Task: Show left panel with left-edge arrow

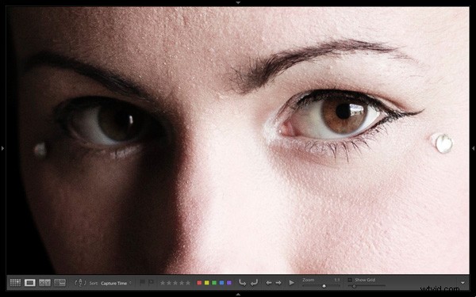Action: pyautogui.click(x=2, y=148)
